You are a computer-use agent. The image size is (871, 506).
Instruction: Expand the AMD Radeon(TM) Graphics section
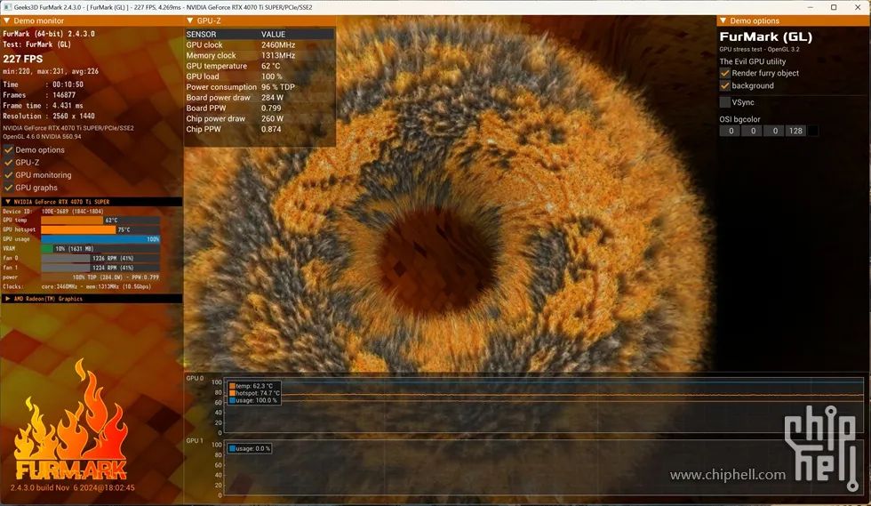click(8, 299)
